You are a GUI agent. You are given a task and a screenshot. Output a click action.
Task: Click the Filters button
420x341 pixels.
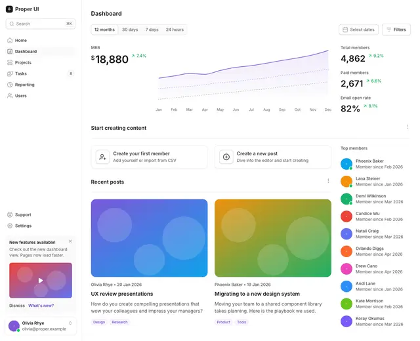(x=396, y=30)
